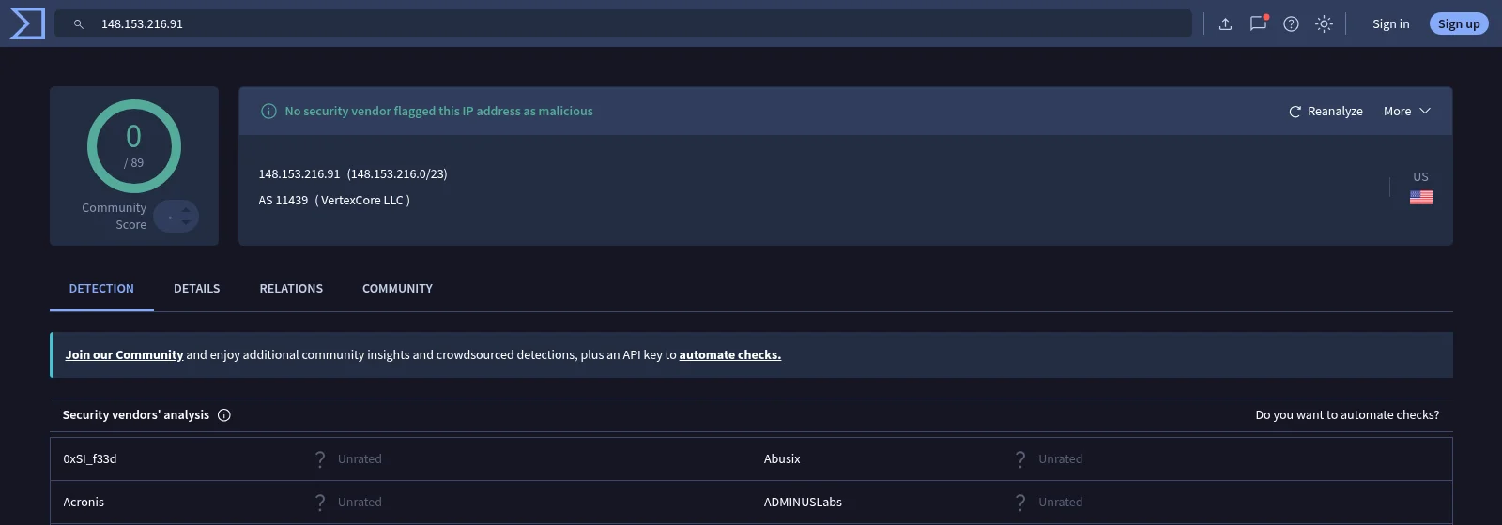Click 'Unrated' in the Abusix row
Viewport: 1502px width, 525px height.
click(1061, 458)
